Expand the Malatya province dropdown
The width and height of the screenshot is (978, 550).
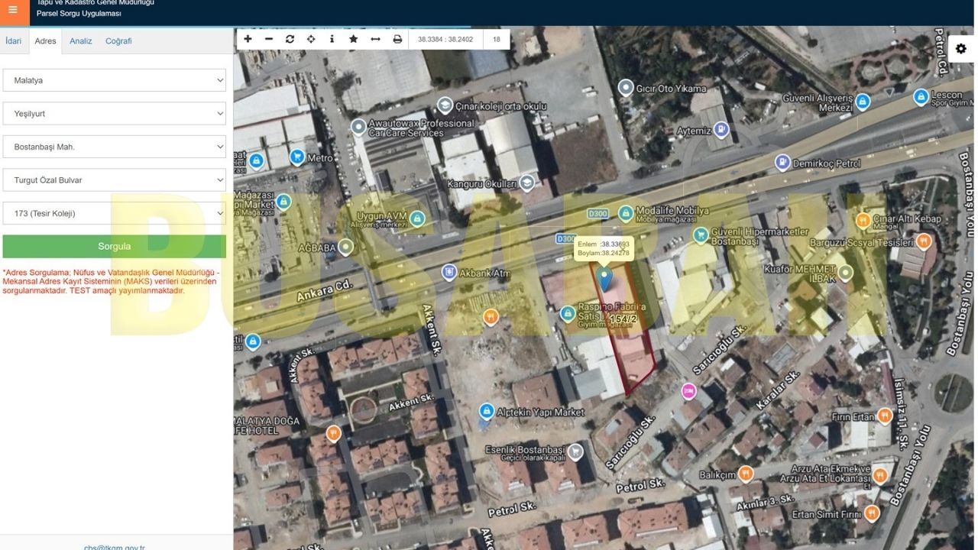(115, 80)
